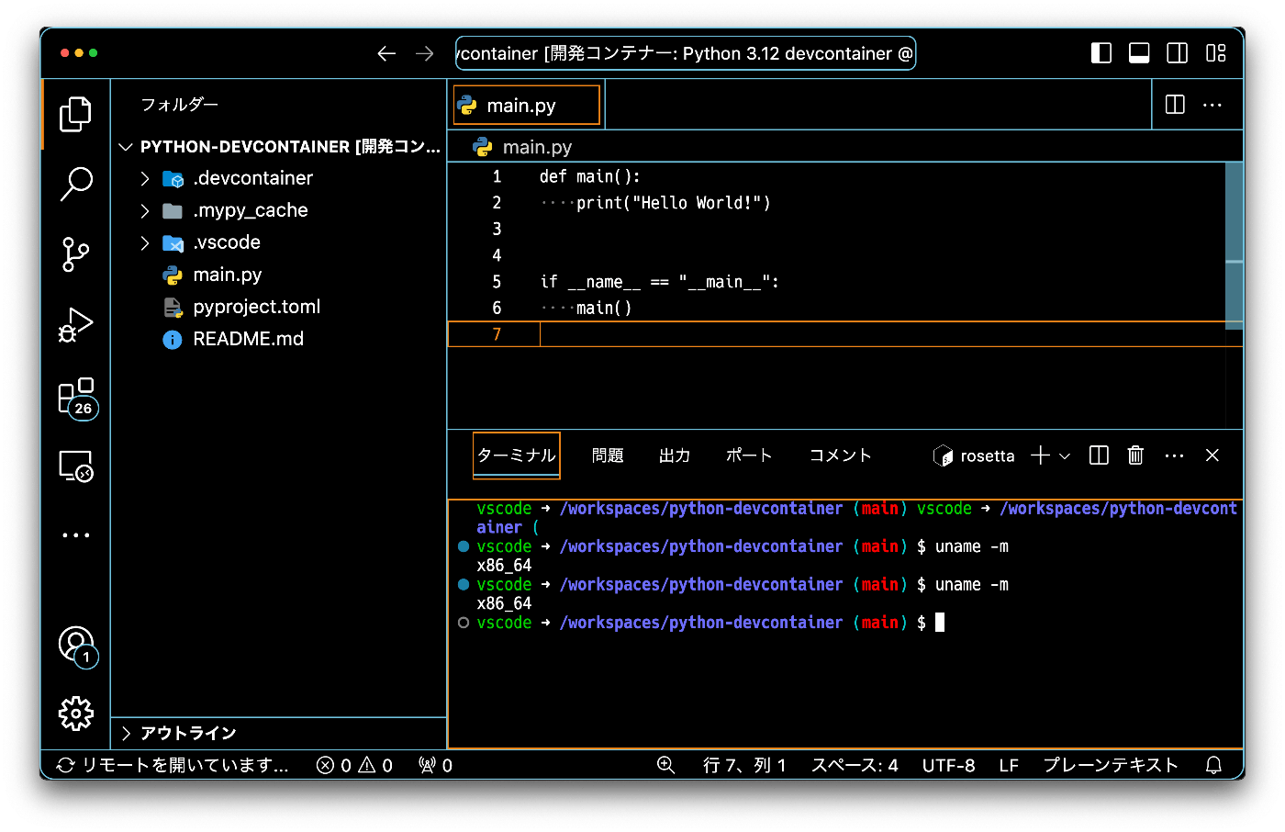This screenshot has height=832, width=1285.
Task: Open the Source Control view
Action: [x=75, y=254]
